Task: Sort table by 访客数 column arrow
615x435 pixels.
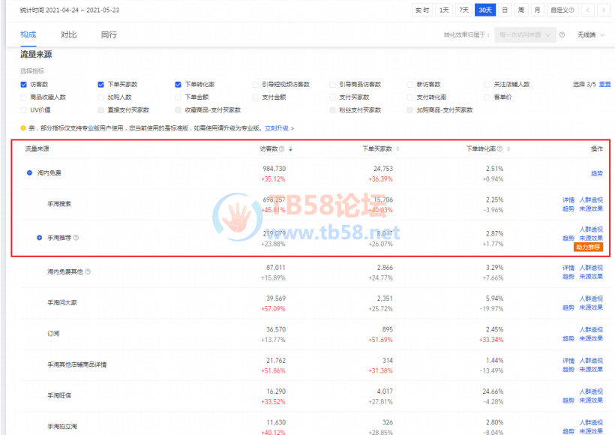Action: click(291, 148)
